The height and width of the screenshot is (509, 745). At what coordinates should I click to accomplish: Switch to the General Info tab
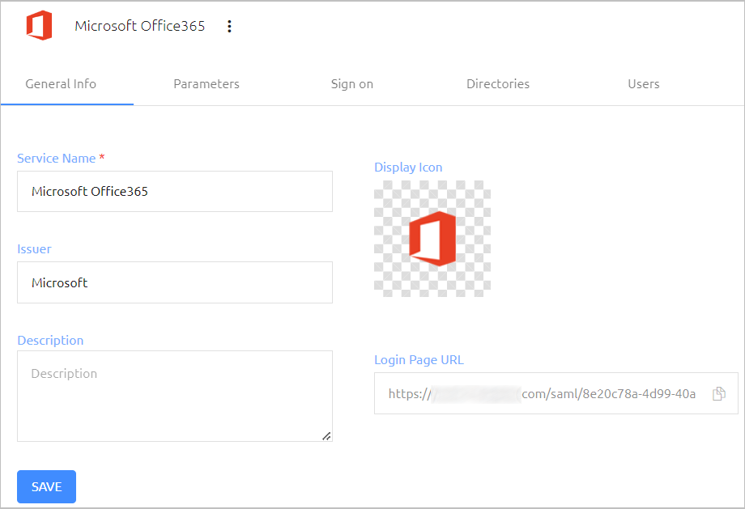click(x=61, y=84)
